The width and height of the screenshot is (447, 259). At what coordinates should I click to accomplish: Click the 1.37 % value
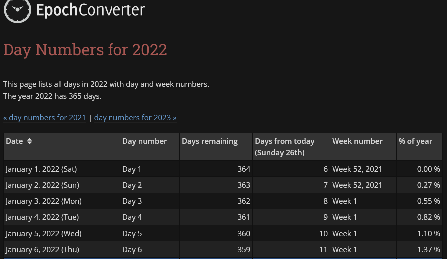(428, 250)
